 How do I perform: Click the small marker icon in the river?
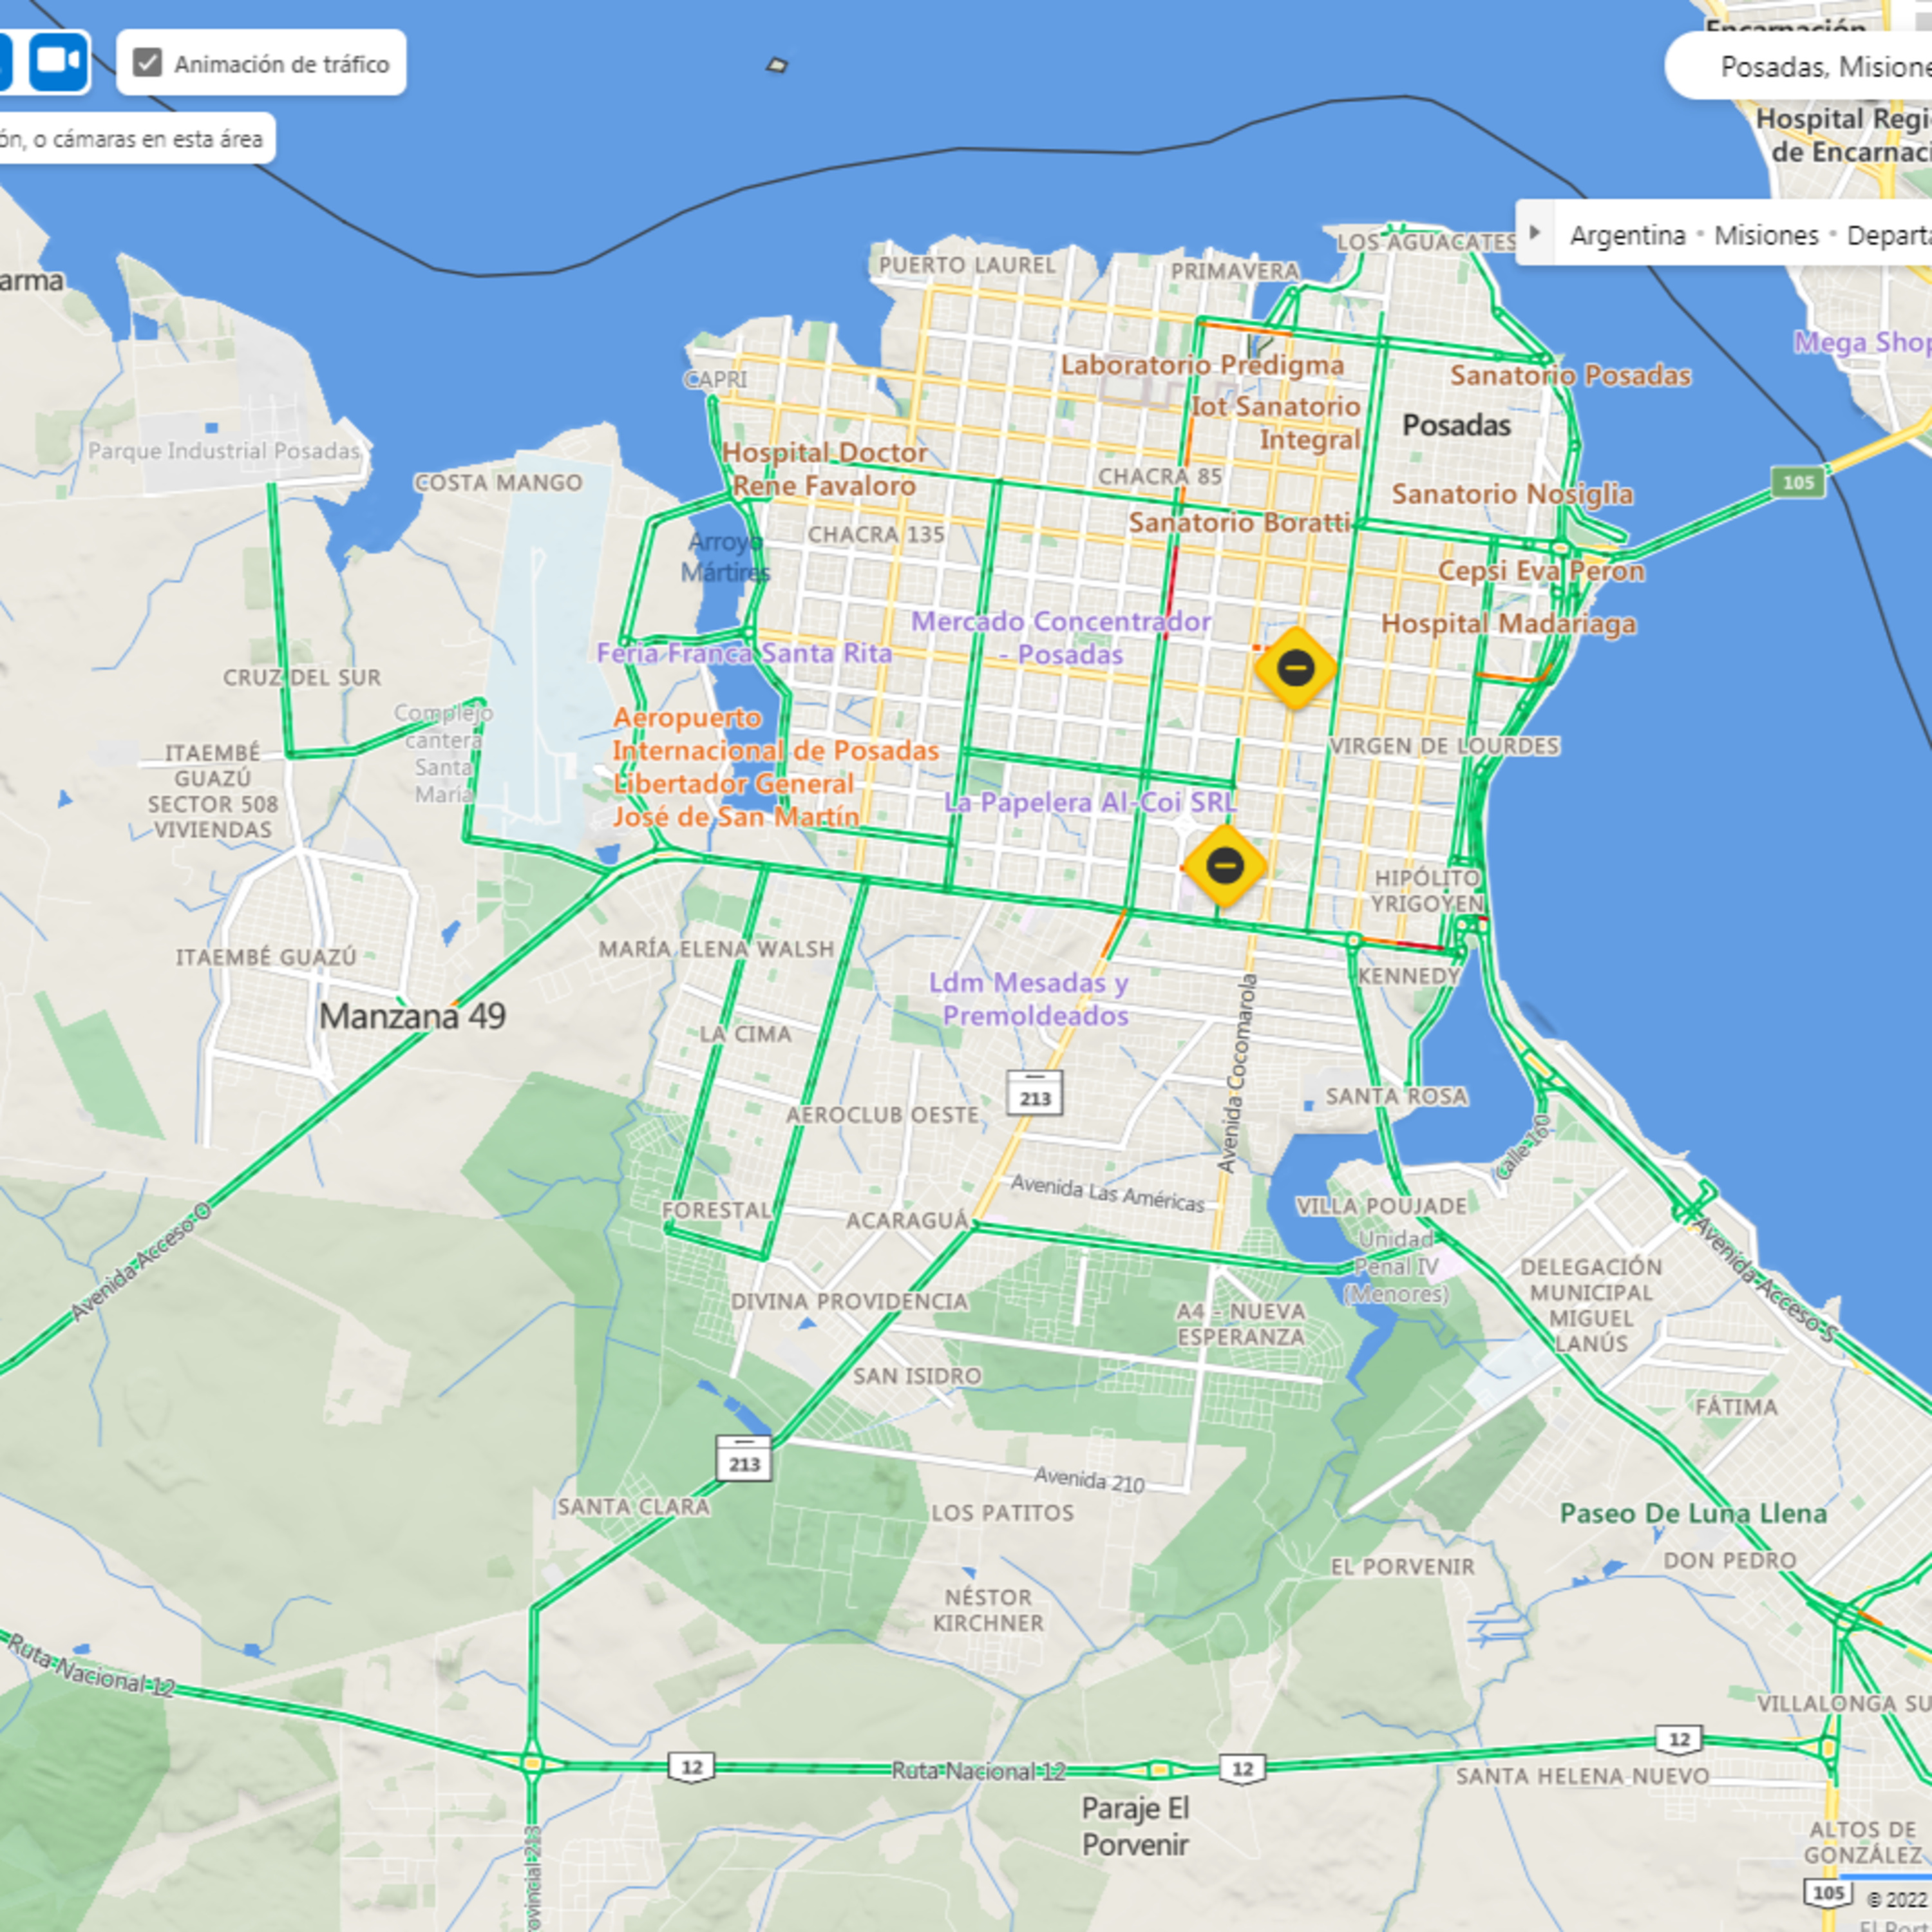pos(777,66)
